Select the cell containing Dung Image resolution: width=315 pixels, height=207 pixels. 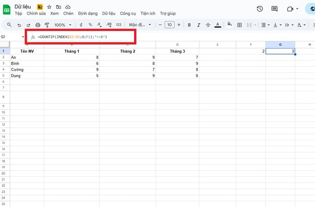(27, 75)
